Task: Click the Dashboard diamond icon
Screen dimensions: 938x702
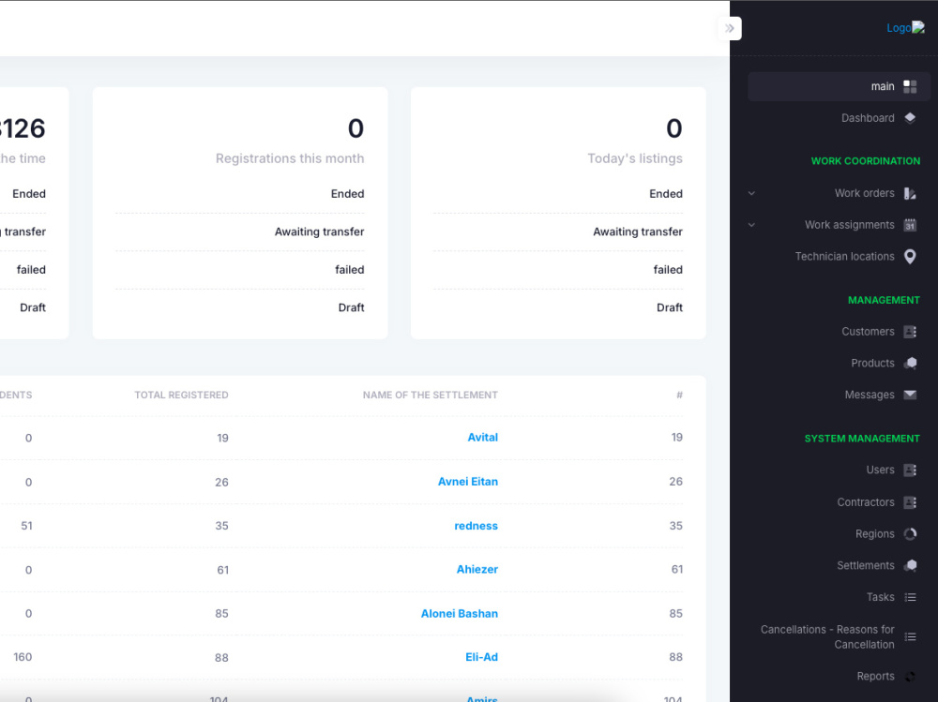Action: tap(910, 118)
